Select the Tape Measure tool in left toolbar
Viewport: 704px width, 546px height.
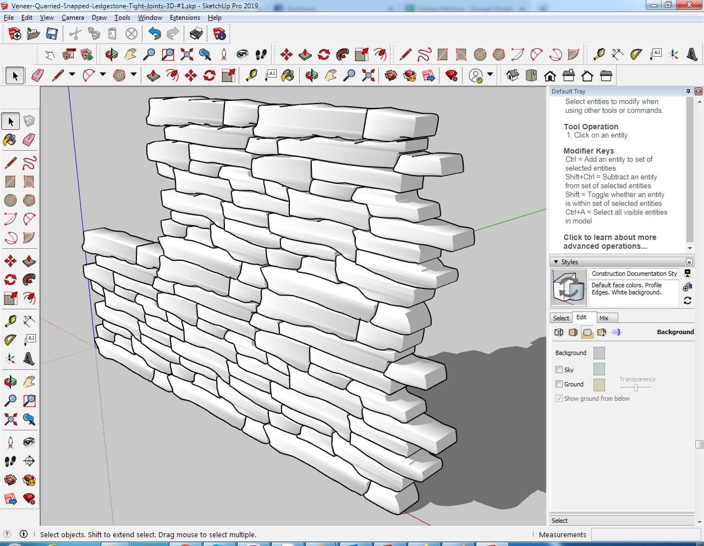10,321
